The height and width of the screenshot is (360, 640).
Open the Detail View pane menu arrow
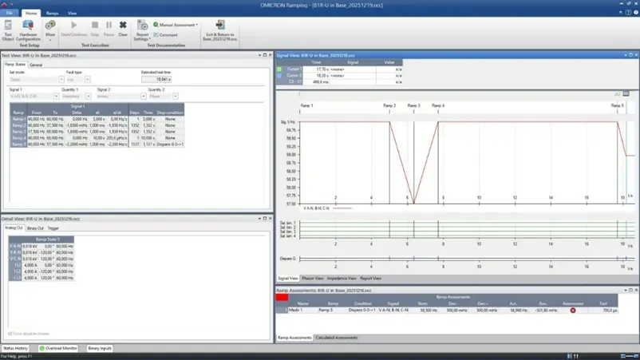(x=259, y=219)
